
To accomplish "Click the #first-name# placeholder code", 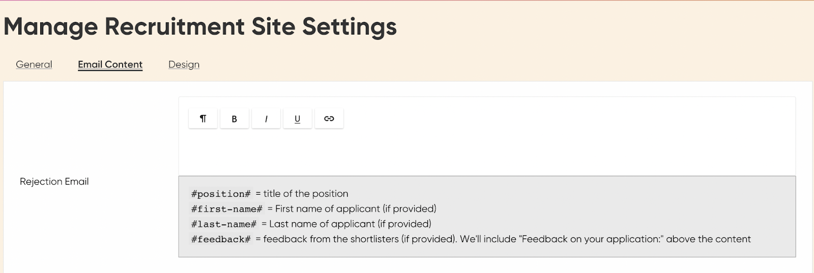I will tap(227, 209).
